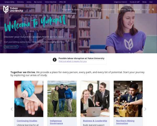Image resolution: width=157 pixels, height=126 pixels.
Task: Open the Business & Leadership link
Action: (95, 121)
